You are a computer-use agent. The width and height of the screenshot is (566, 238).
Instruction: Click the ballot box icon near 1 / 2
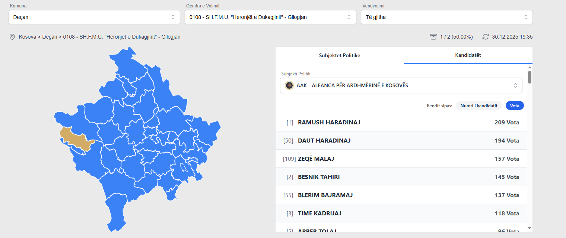pyautogui.click(x=433, y=37)
